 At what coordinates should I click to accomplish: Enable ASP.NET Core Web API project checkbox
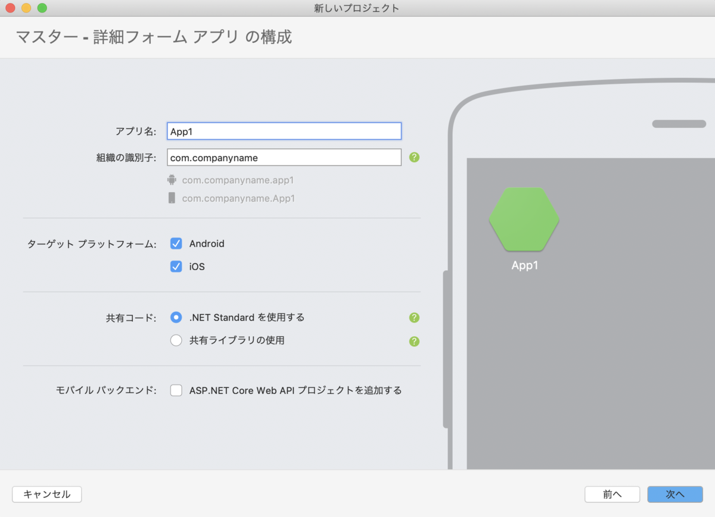click(x=176, y=391)
